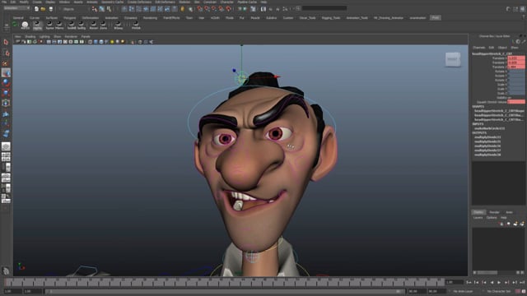
Task: Create a new scene from status line
Action: 36,9
